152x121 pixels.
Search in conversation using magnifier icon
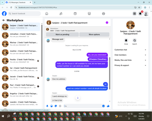(135, 41)
